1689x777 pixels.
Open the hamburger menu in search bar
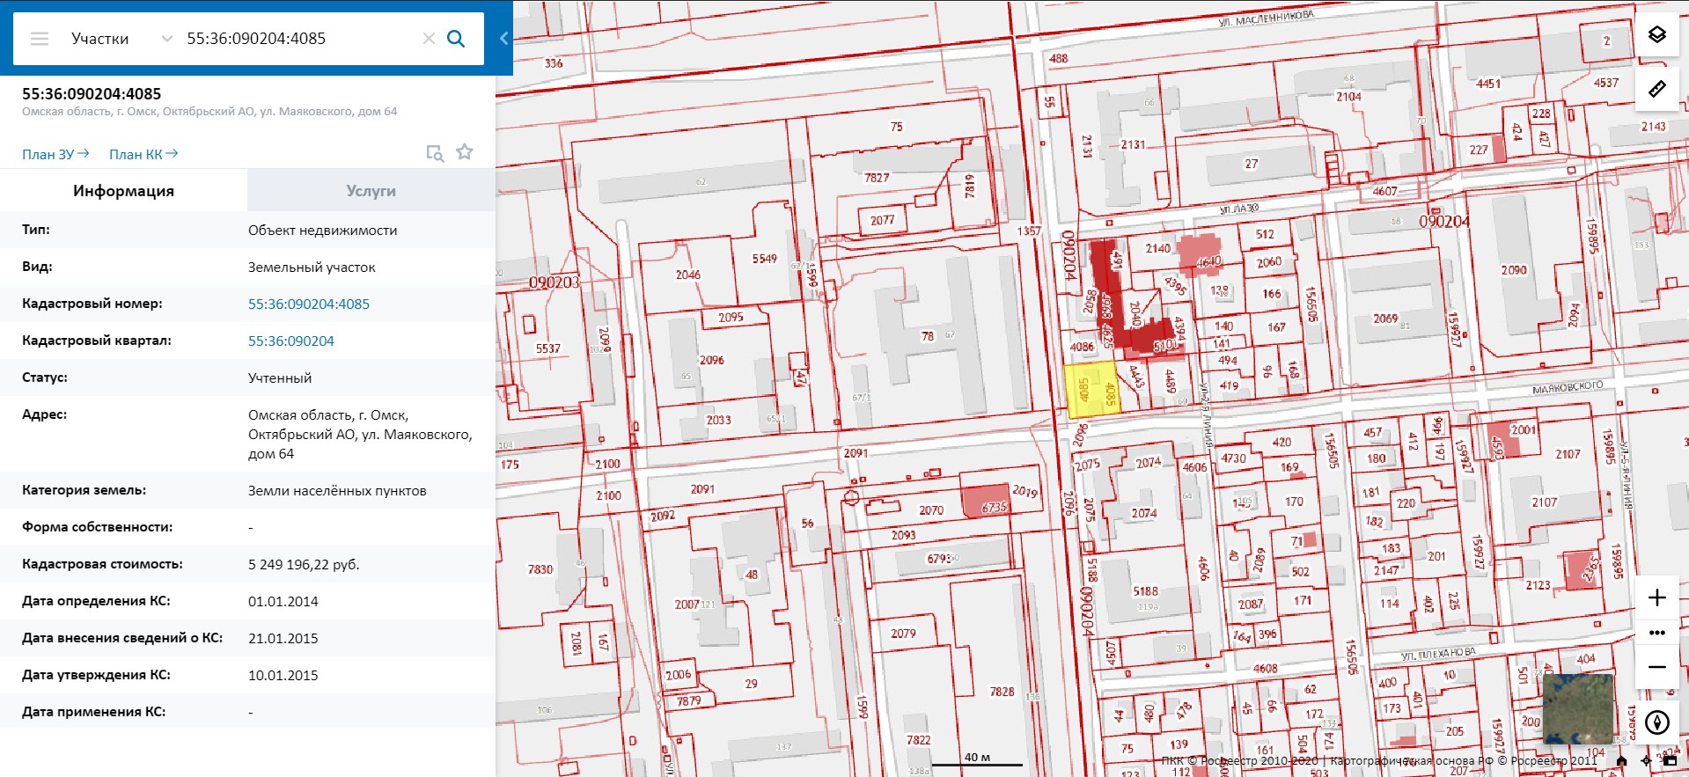(40, 39)
